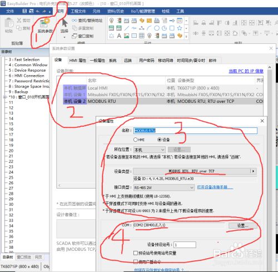Switch to 元件 ribbon tab
Image resolution: width=278 pixels, height=272 pixels.
click(97, 11)
